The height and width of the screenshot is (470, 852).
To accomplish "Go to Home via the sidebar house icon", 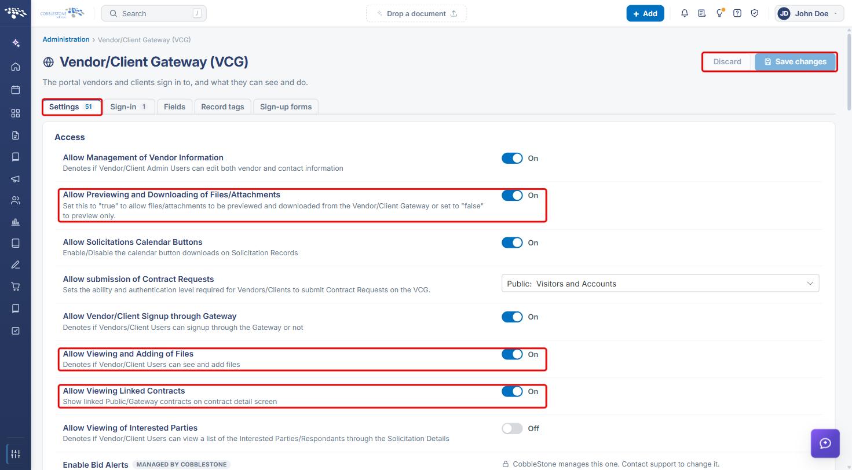I will coord(16,67).
